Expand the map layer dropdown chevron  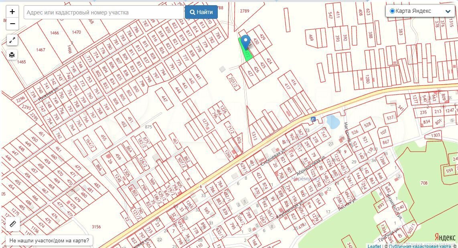click(x=448, y=12)
